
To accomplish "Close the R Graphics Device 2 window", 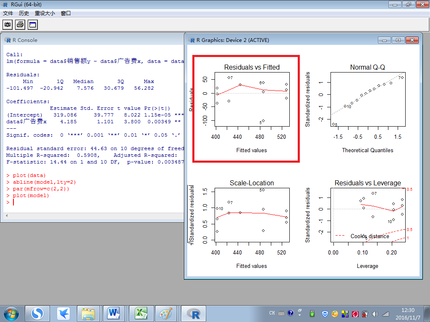I will coord(412,40).
